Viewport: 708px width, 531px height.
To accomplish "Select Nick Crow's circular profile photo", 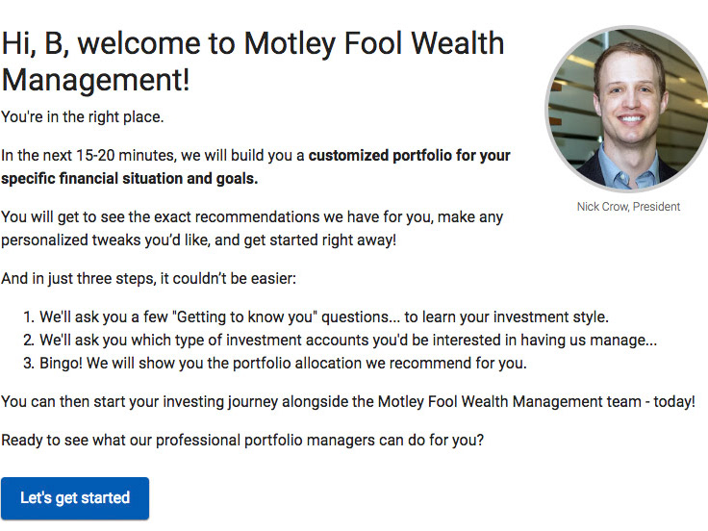I will [628, 110].
